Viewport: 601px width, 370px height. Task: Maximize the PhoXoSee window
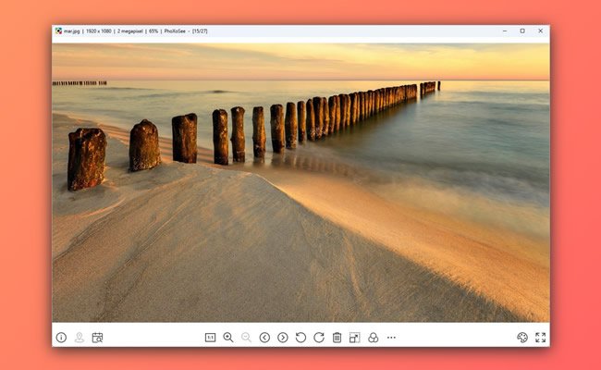[x=522, y=31]
